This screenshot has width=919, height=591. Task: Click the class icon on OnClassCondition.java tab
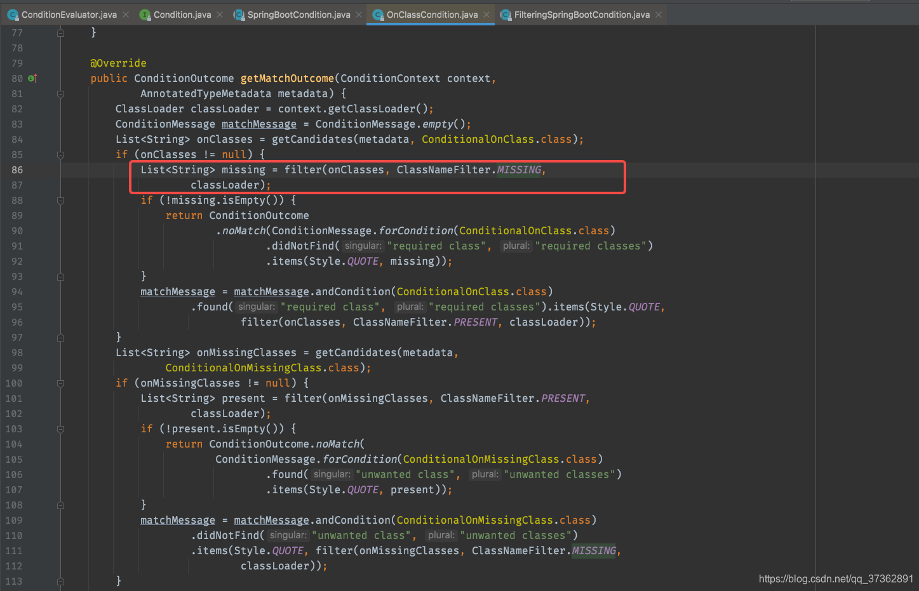pos(378,15)
